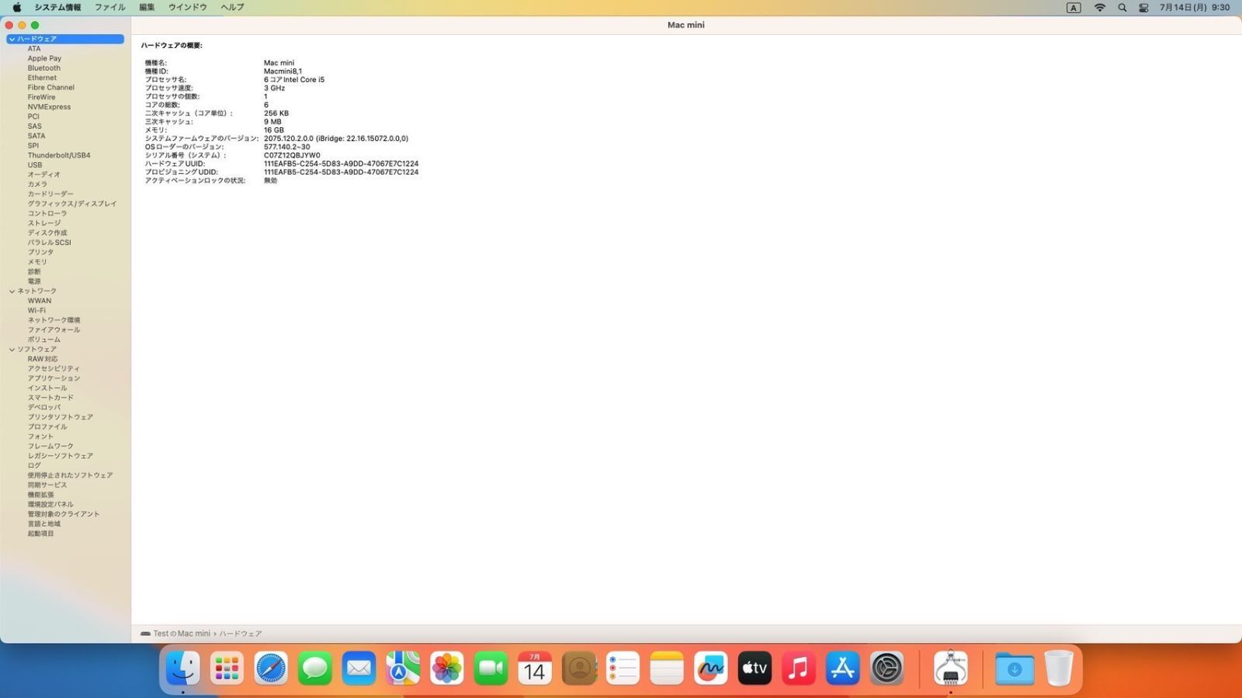Launch FaceTime from the Dock
The width and height of the screenshot is (1242, 698).
pyautogui.click(x=491, y=668)
